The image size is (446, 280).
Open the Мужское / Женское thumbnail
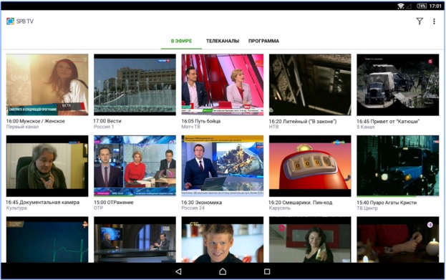click(47, 85)
